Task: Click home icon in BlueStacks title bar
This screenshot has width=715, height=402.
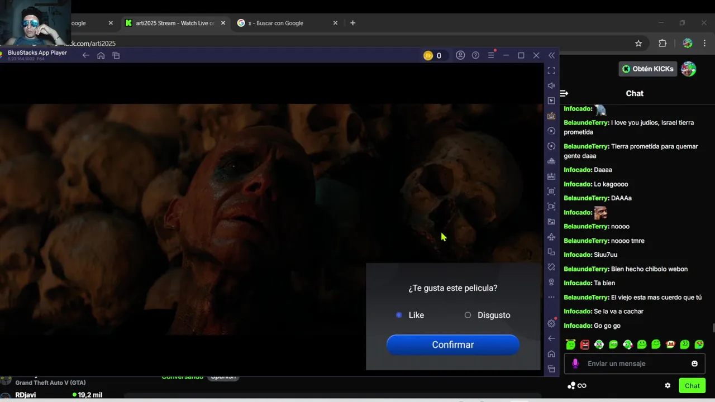Action: pos(101,55)
